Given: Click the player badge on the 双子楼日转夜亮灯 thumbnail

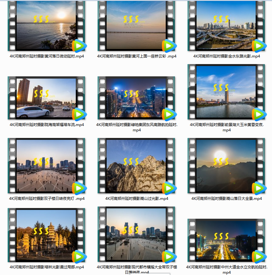Looking at the screenshot, I should (79, 188).
